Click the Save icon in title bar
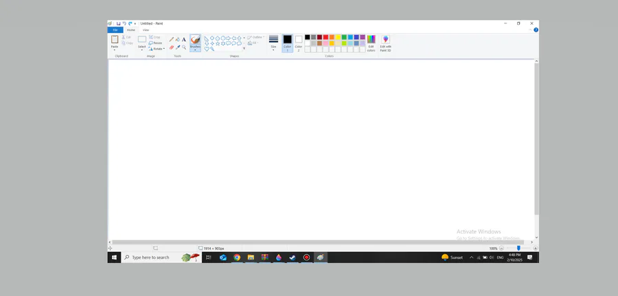Screen dimensions: 618x296 pos(119,23)
